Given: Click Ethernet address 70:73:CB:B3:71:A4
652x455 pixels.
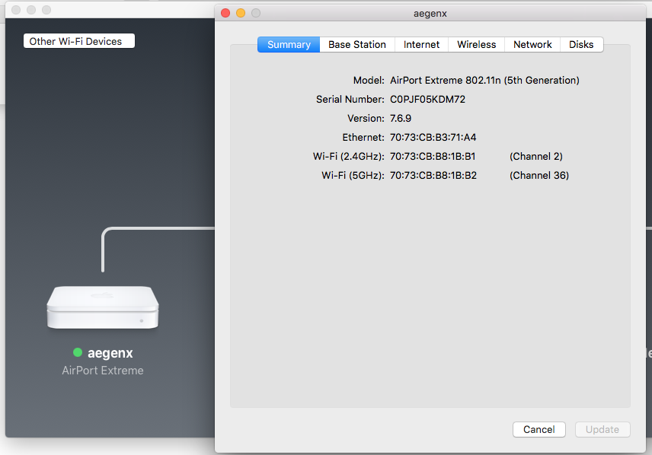Looking at the screenshot, I should click(433, 137).
